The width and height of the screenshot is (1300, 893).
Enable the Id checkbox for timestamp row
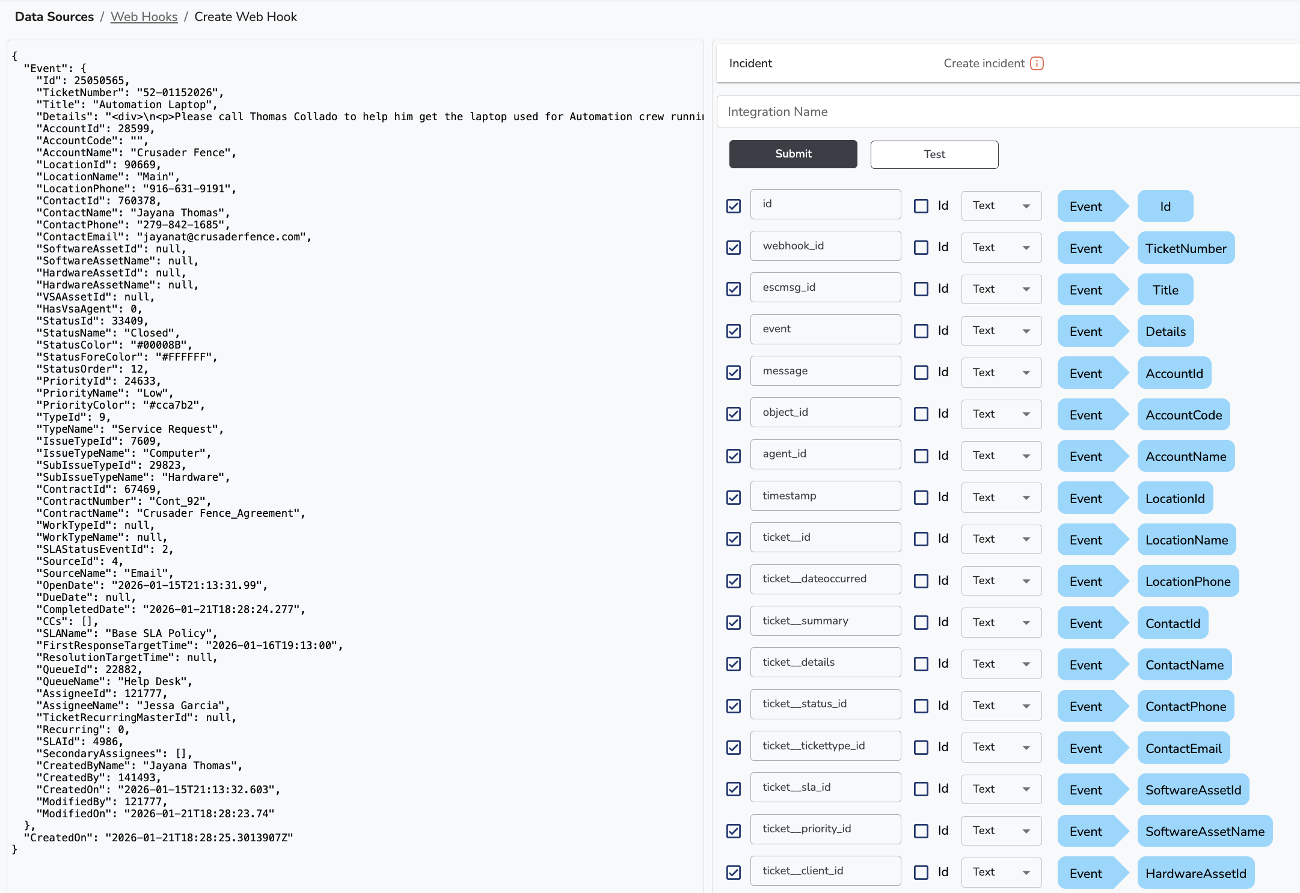click(x=921, y=498)
